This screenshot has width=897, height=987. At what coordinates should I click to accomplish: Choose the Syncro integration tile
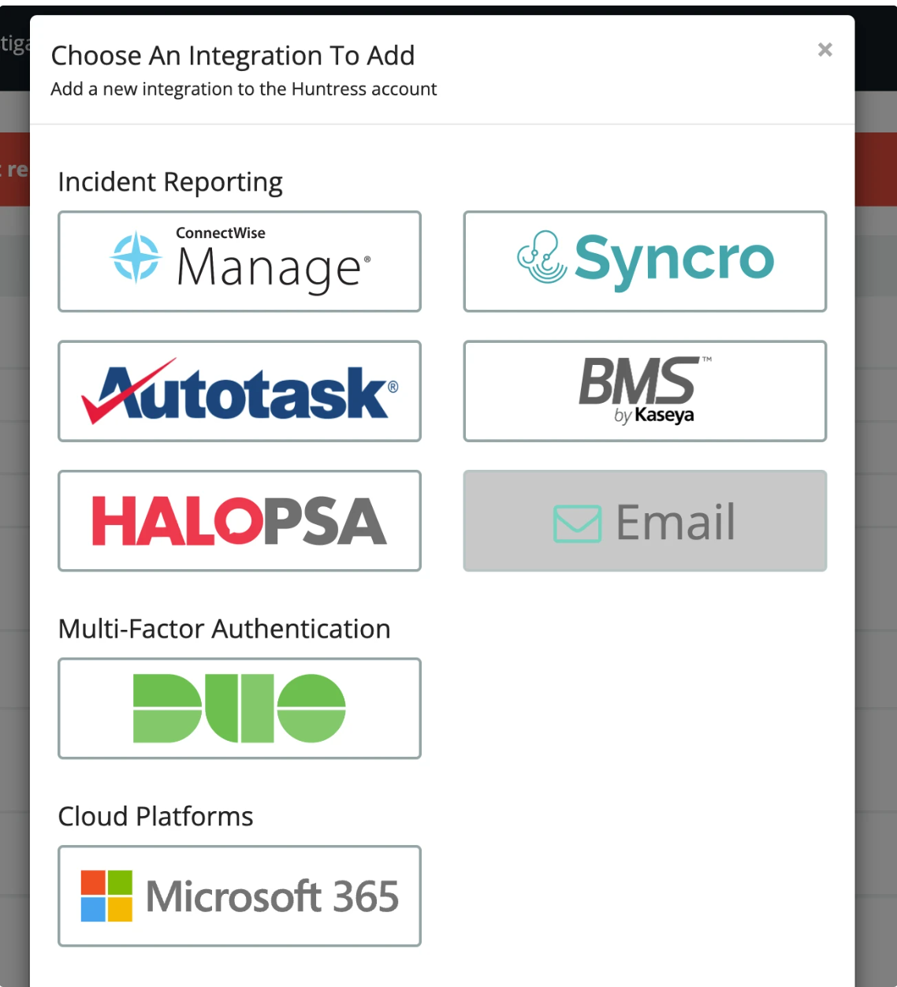click(645, 262)
